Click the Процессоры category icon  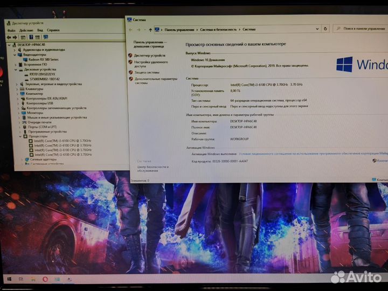point(25,136)
